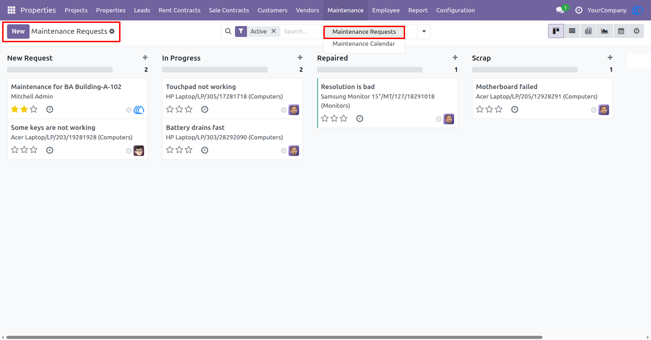The width and height of the screenshot is (651, 340).
Task: Add a card in New Request column
Action: (x=145, y=58)
